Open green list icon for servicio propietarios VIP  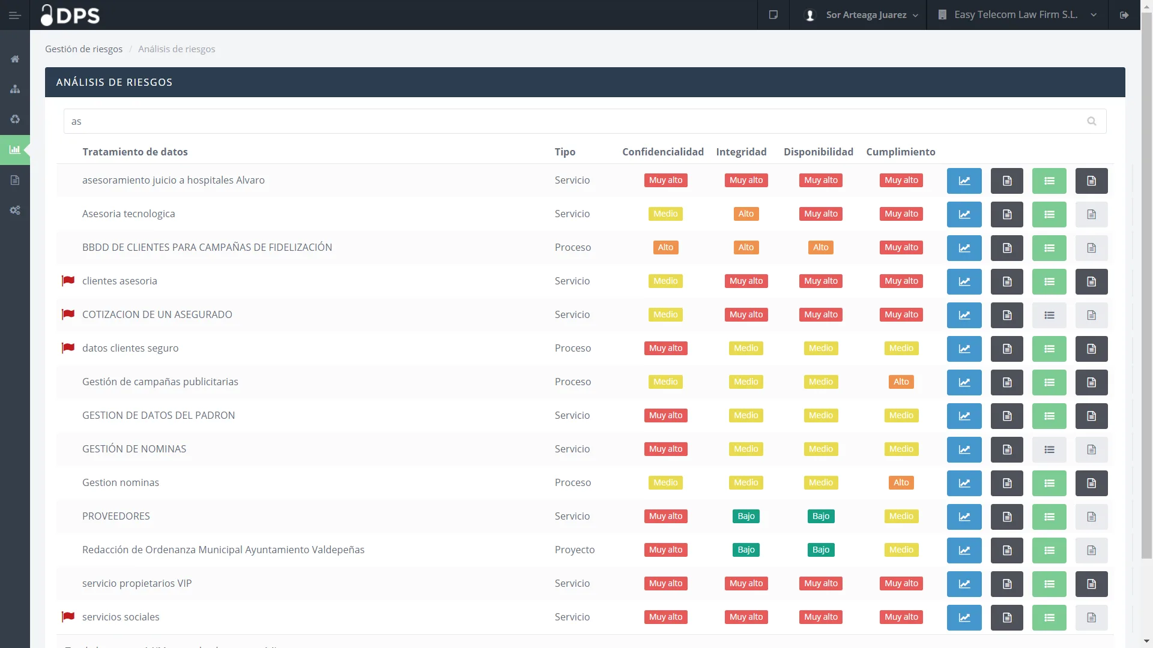click(1049, 584)
